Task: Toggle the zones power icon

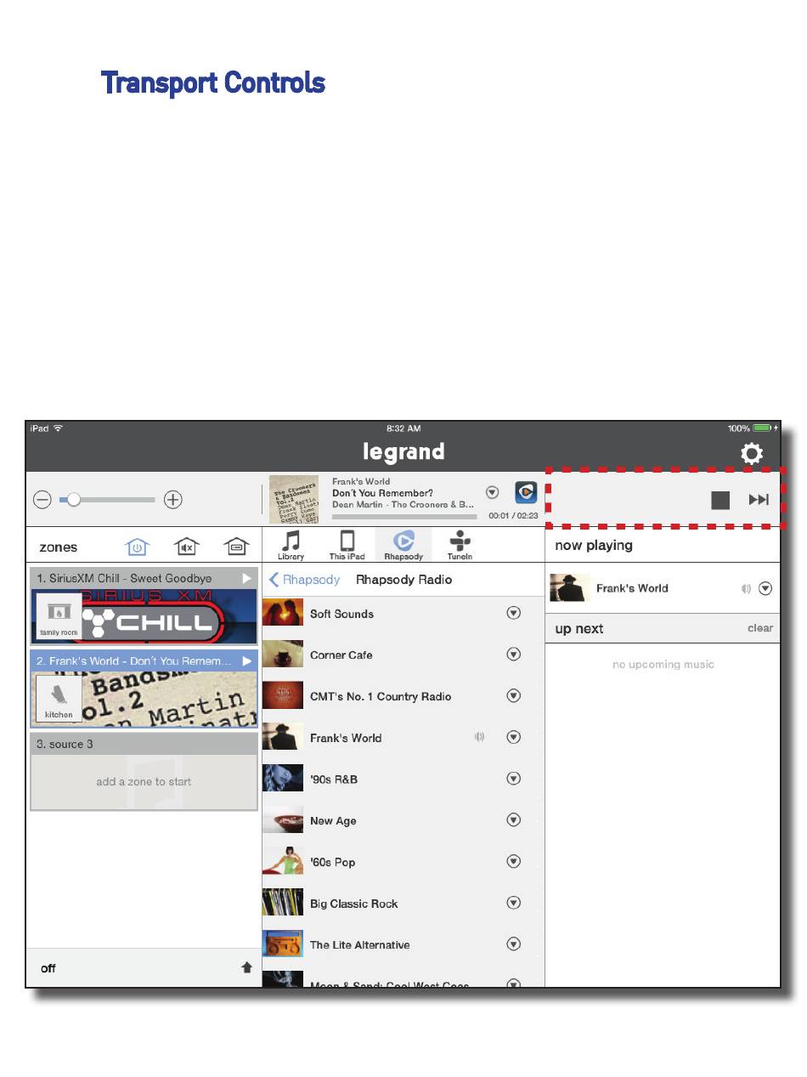Action: [137, 547]
